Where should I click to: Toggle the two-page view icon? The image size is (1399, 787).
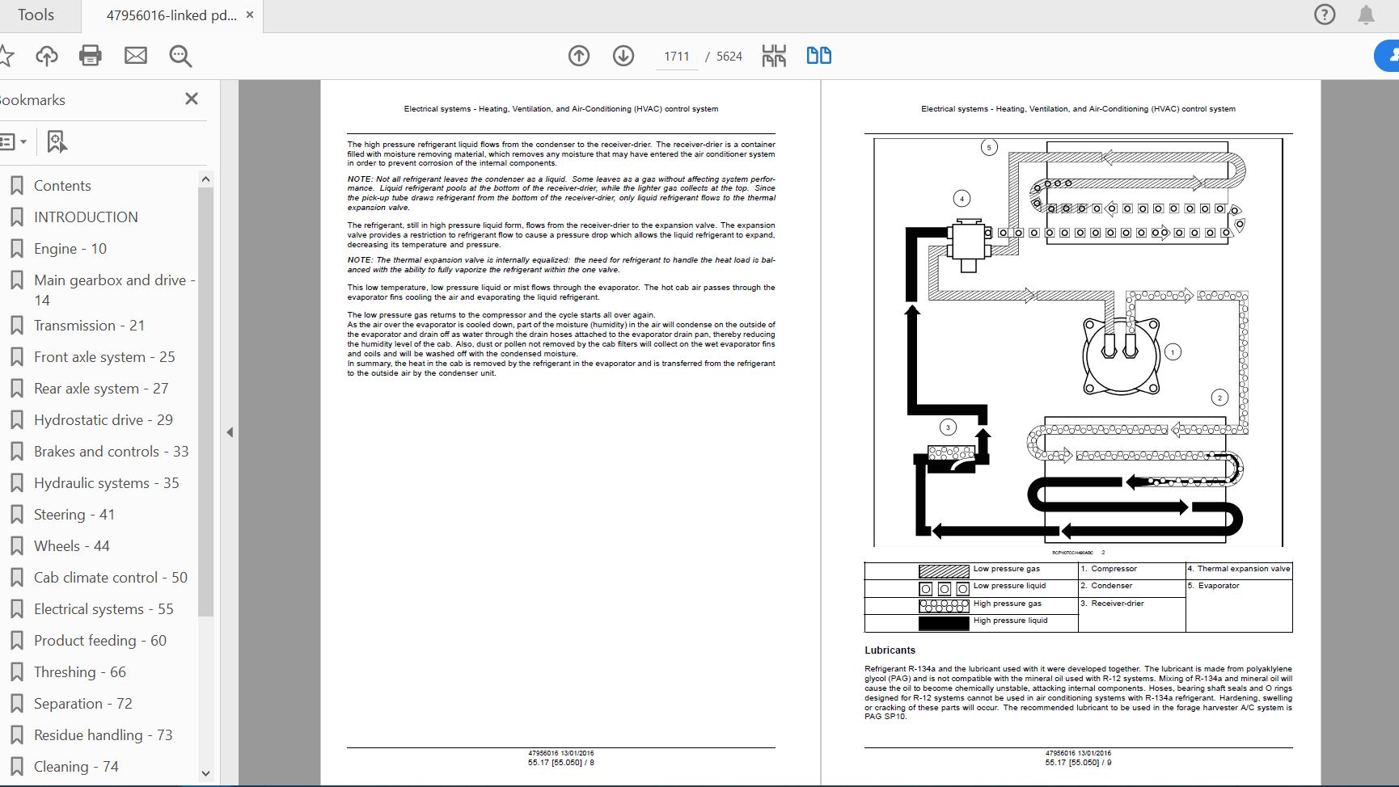(819, 56)
